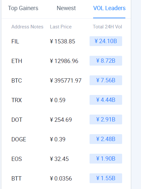Click the TRX coin name

[17, 100]
